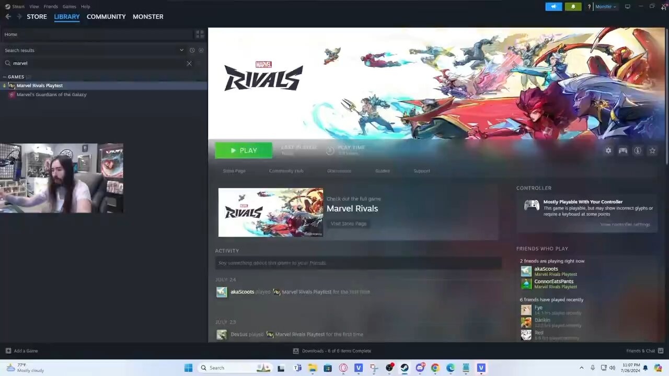Open the STORE tab
The width and height of the screenshot is (669, 376).
[37, 17]
